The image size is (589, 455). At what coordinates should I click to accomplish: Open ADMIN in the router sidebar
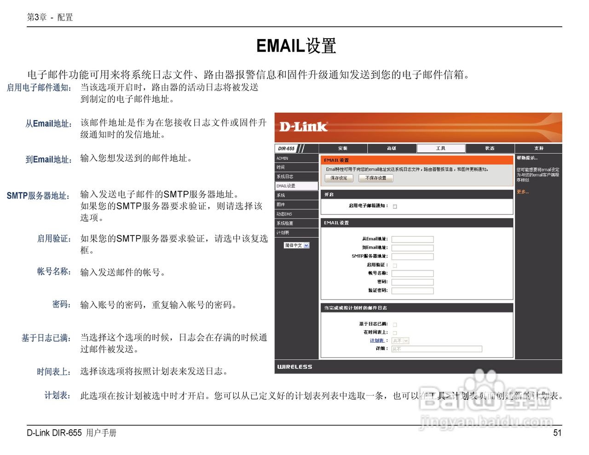[296, 158]
